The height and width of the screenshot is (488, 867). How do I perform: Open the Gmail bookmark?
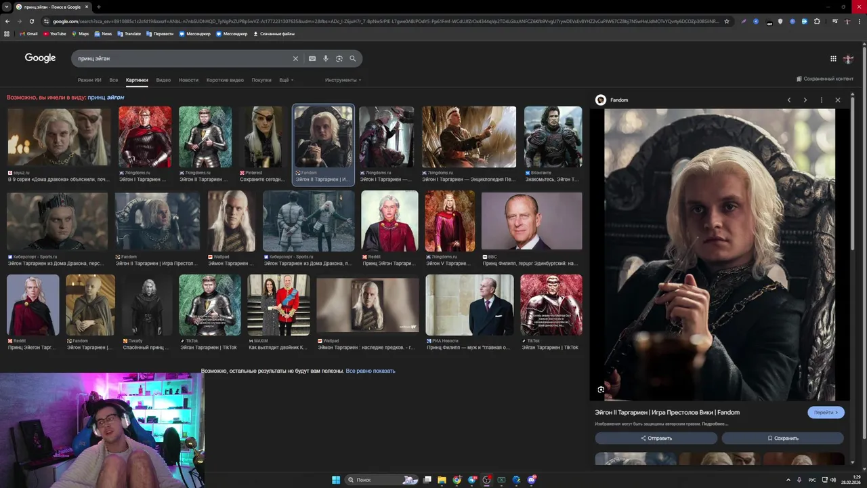(28, 34)
